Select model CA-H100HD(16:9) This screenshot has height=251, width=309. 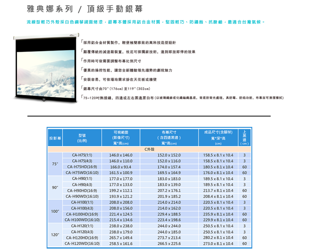82,214
